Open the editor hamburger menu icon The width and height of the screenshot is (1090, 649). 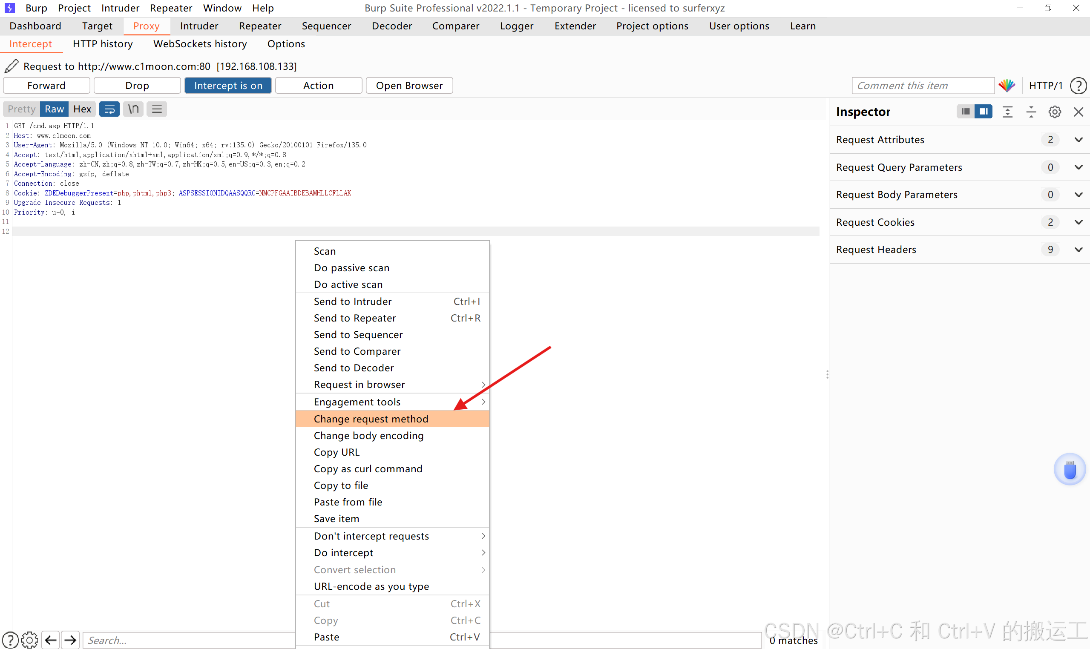(157, 109)
